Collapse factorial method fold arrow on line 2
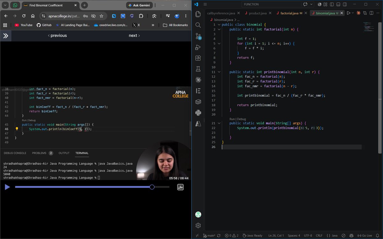This screenshot has width=383, height=239. pos(219,29)
